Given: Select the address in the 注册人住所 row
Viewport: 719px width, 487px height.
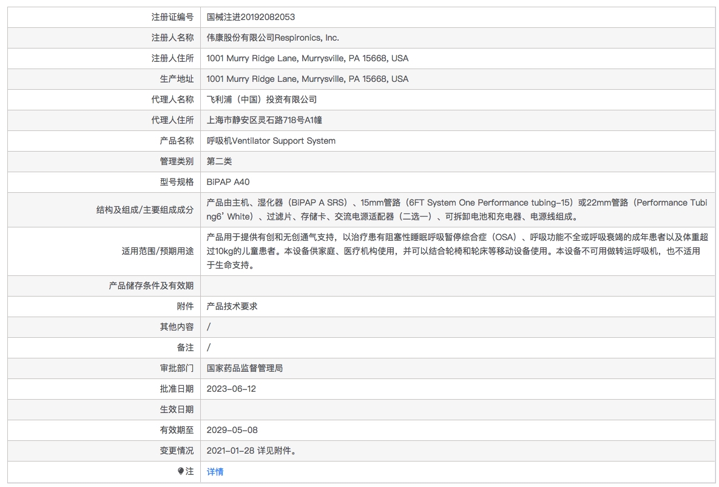Looking at the screenshot, I should (x=307, y=58).
